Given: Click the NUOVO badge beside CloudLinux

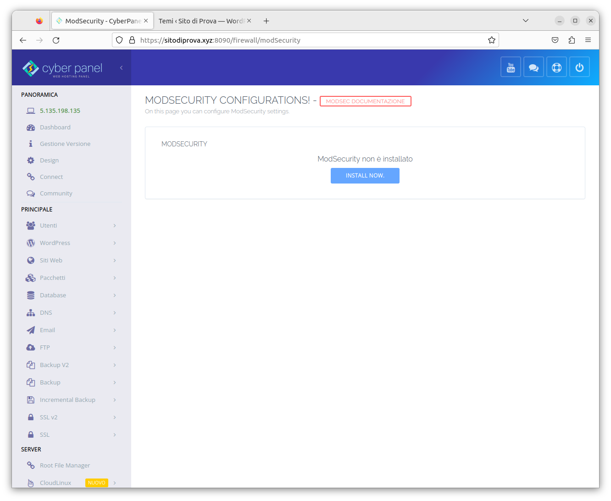Looking at the screenshot, I should pyautogui.click(x=97, y=483).
